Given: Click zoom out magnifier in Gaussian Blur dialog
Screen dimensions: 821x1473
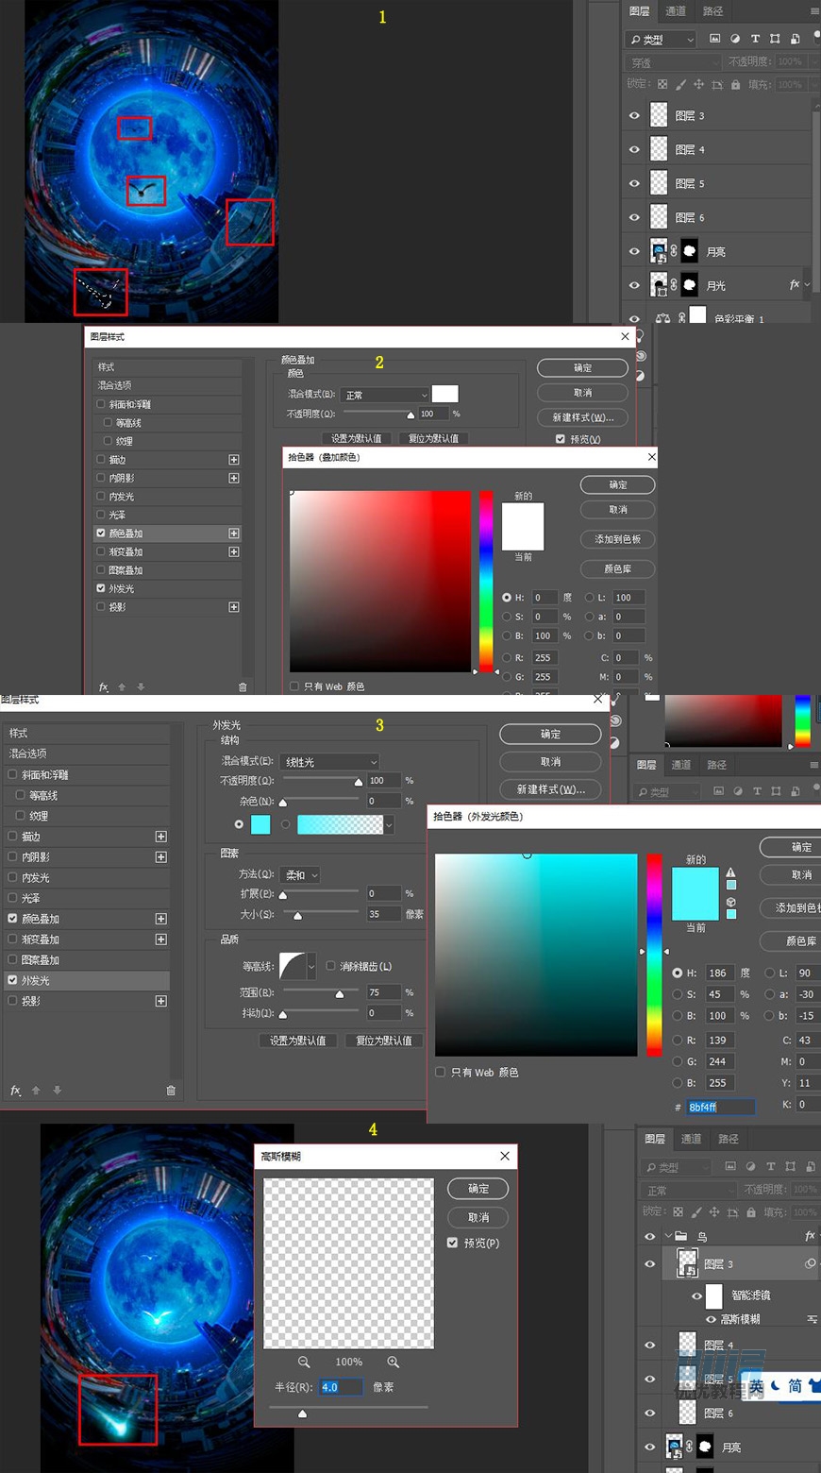Looking at the screenshot, I should point(304,1362).
